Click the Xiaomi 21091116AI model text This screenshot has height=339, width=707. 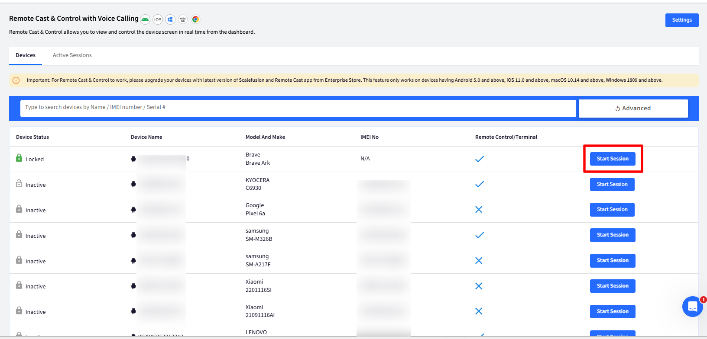pos(260,311)
